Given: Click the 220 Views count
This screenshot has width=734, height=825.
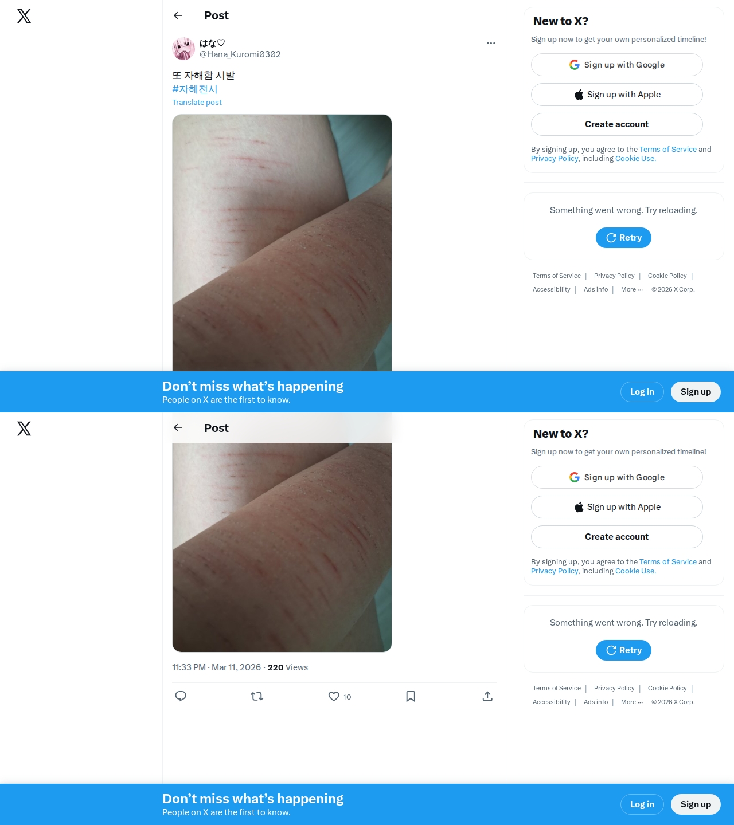Looking at the screenshot, I should tap(288, 667).
